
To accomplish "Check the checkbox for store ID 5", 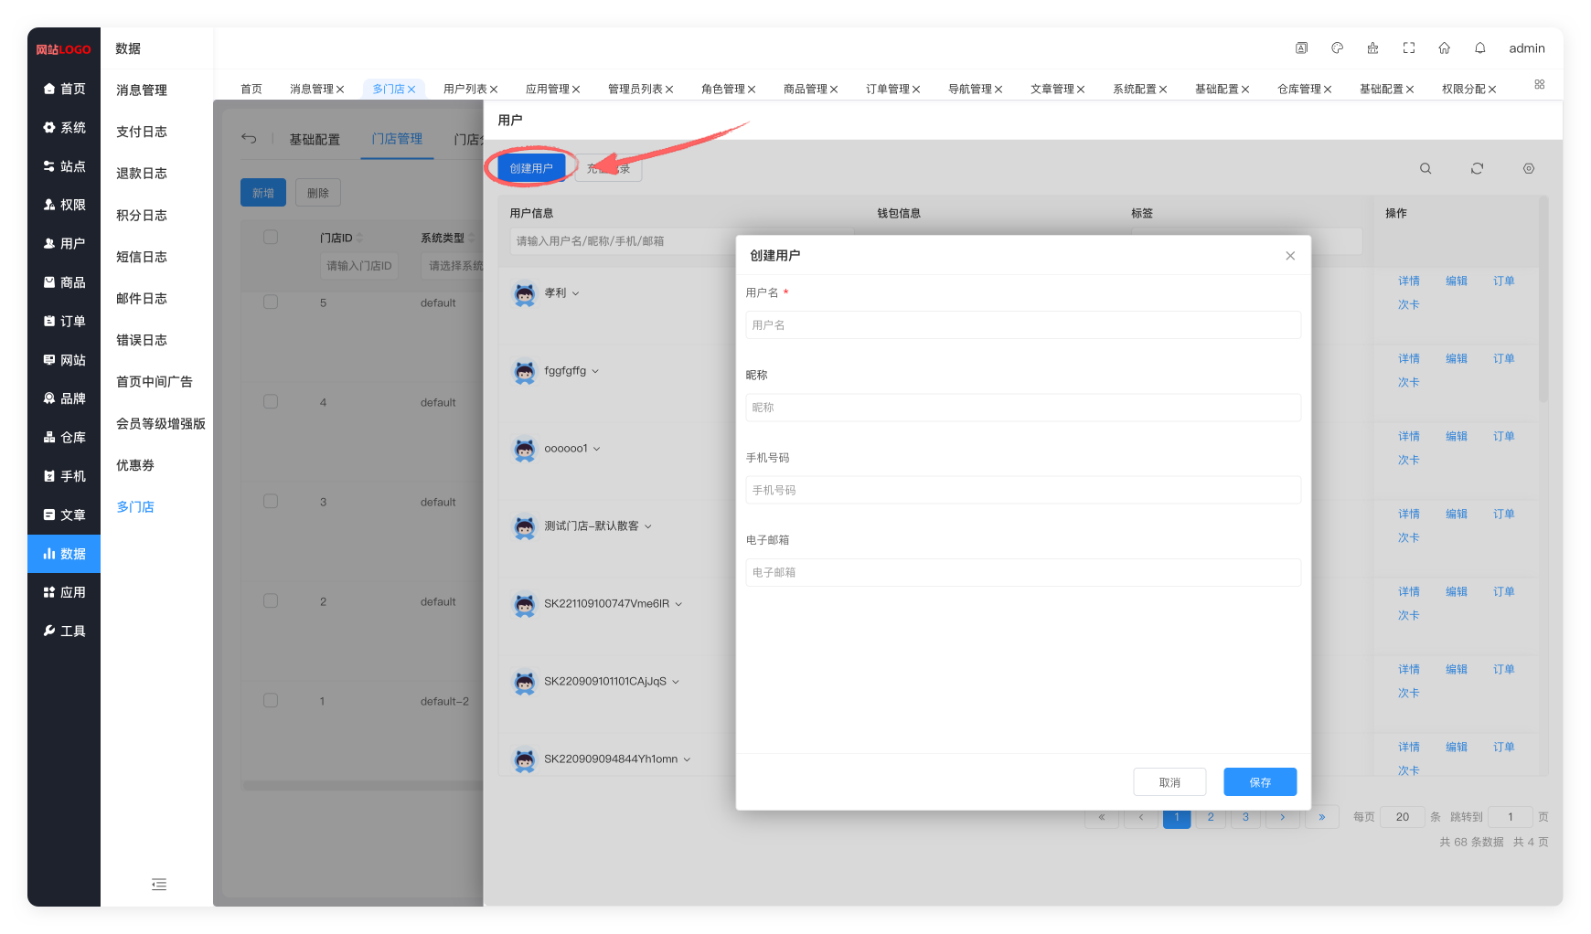I will point(271,302).
